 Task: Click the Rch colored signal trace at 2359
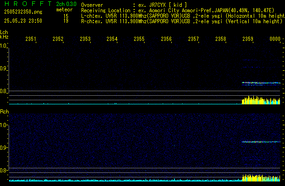tap(261, 142)
